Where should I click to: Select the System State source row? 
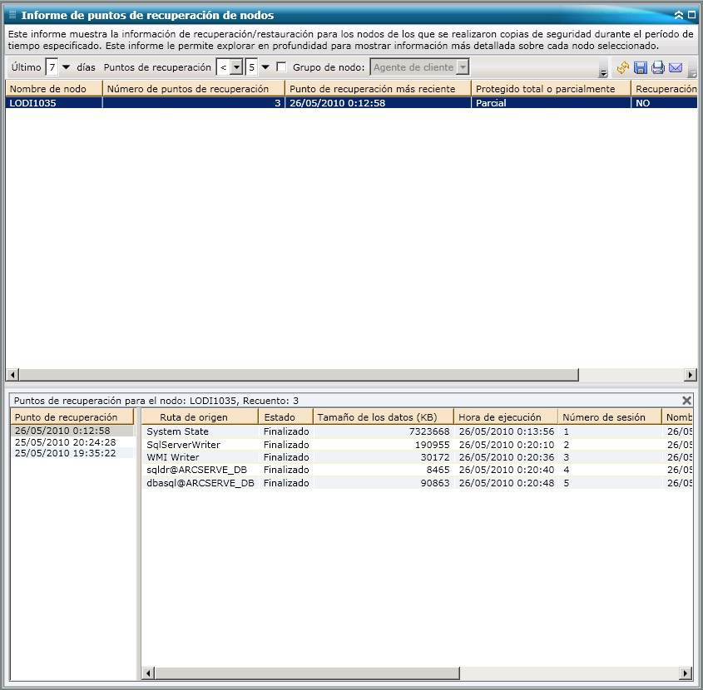(x=418, y=431)
